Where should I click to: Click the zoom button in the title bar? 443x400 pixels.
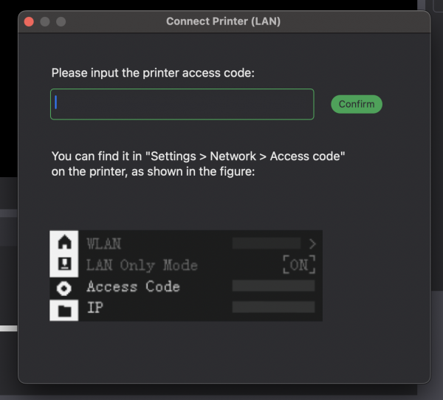tap(61, 21)
